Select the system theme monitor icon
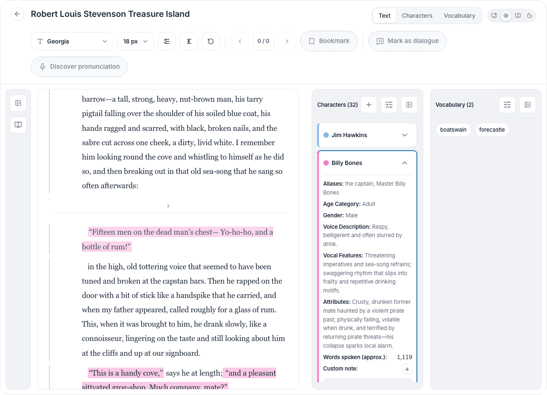The width and height of the screenshot is (547, 395). point(494,16)
